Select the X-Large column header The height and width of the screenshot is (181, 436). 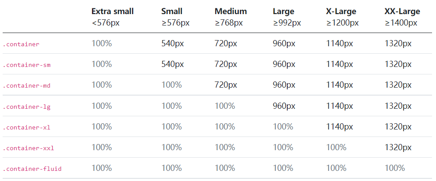(341, 11)
